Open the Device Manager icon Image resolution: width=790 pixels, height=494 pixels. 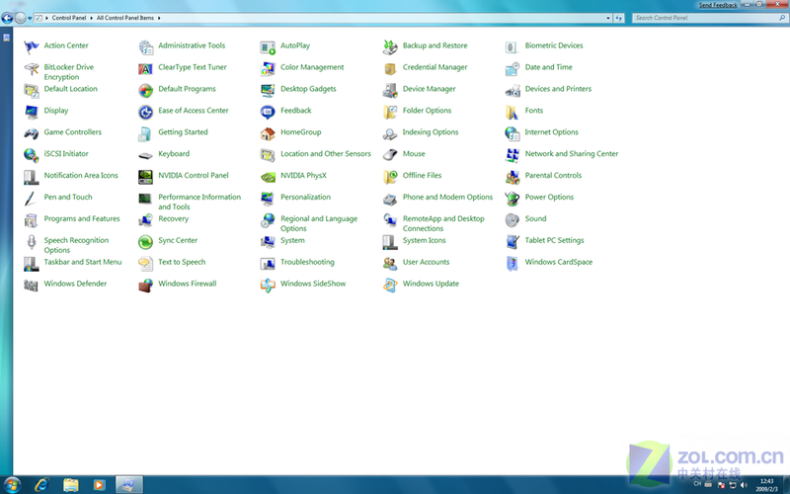(390, 91)
